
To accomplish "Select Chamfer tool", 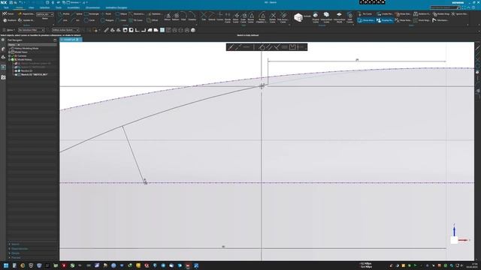I will coord(192,16).
